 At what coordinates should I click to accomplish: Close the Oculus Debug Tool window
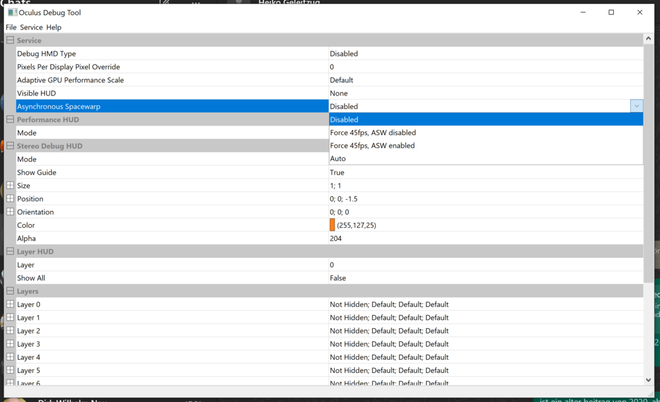pos(640,13)
